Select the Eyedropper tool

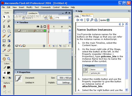tap(4, 50)
